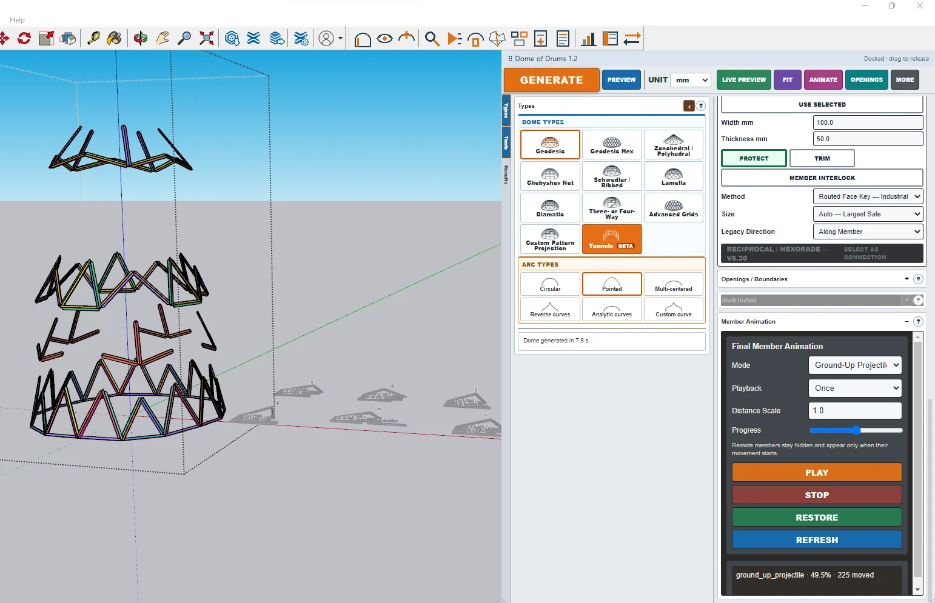Select the Diamatic dome type

coord(550,208)
